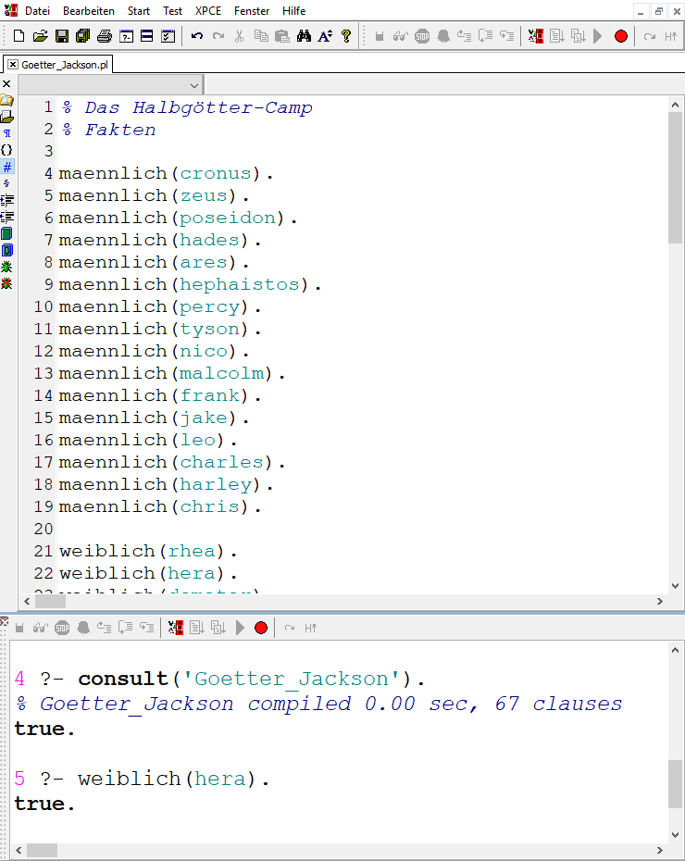The image size is (685, 861).
Task: Click the glasses icon in top toolbar
Action: (x=401, y=36)
